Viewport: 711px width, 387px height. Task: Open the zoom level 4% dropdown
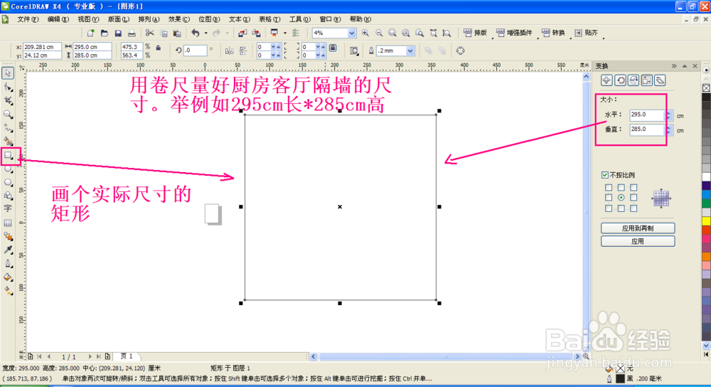(351, 33)
